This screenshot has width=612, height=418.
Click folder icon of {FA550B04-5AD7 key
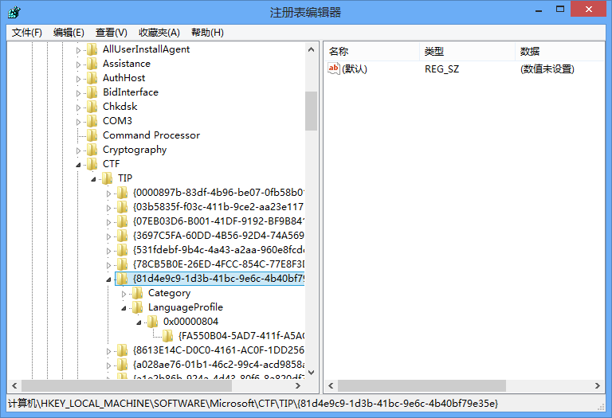click(x=168, y=336)
